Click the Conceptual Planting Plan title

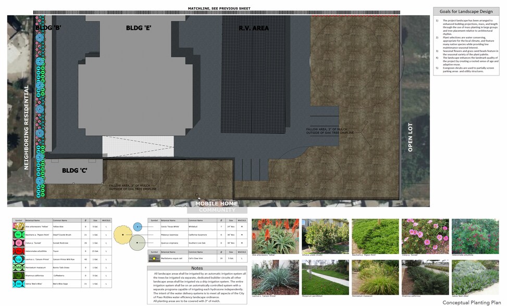point(472,301)
